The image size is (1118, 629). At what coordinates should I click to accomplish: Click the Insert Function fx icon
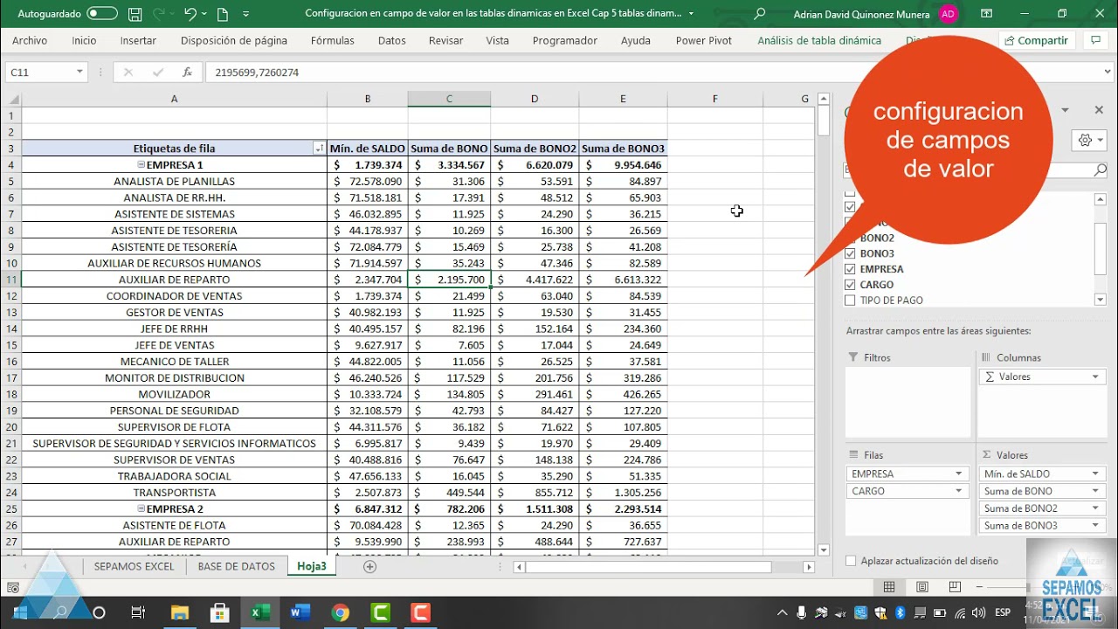pyautogui.click(x=187, y=73)
